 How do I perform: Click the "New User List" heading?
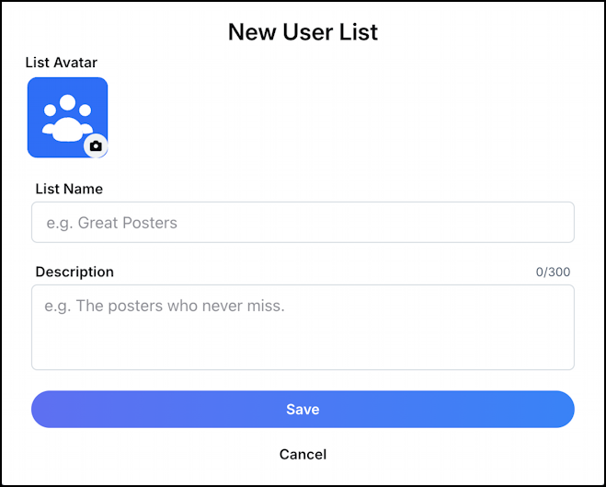[303, 31]
